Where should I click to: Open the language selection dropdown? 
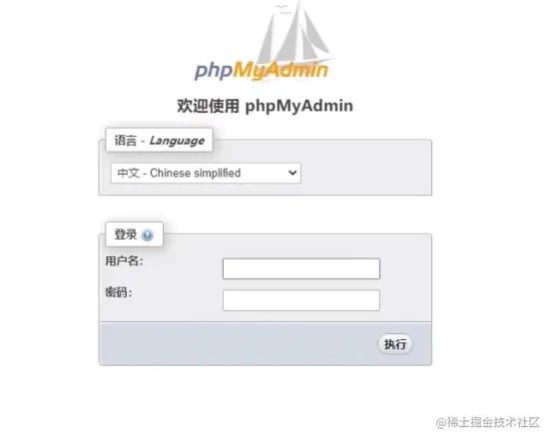point(206,173)
